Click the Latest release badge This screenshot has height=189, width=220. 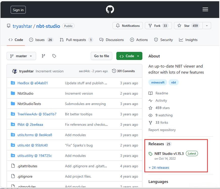(192, 154)
